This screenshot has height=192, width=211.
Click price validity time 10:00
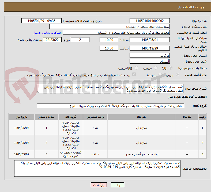click(109, 48)
